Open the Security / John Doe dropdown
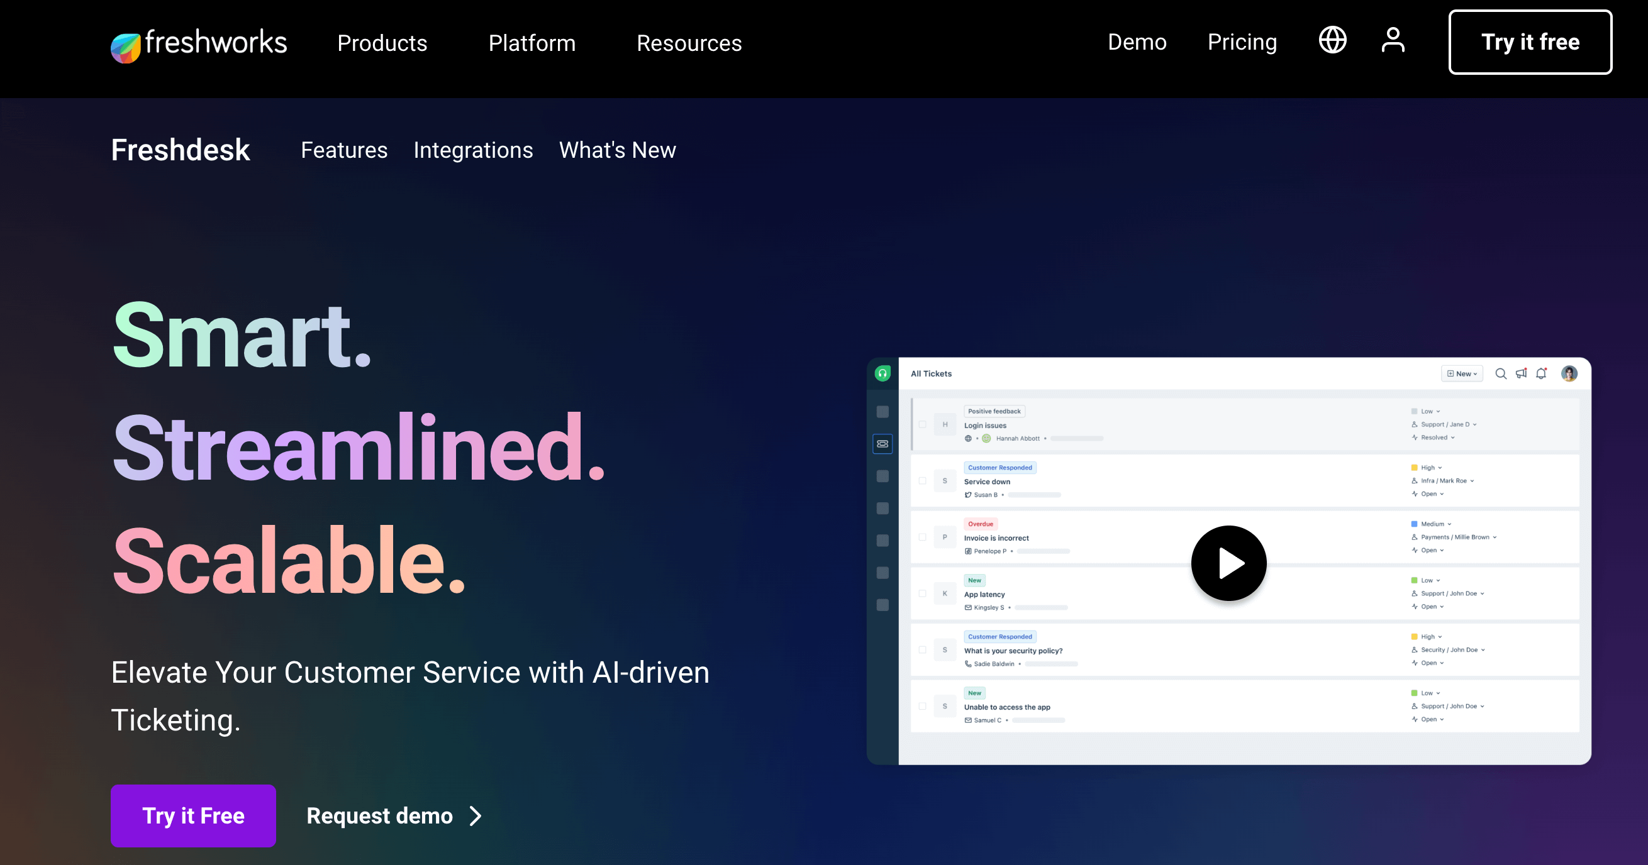This screenshot has height=865, width=1648. (1449, 649)
